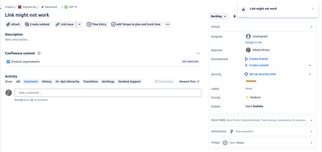The width and height of the screenshot is (322, 152).
Task: Switch to History activity tab
Action: [47, 82]
